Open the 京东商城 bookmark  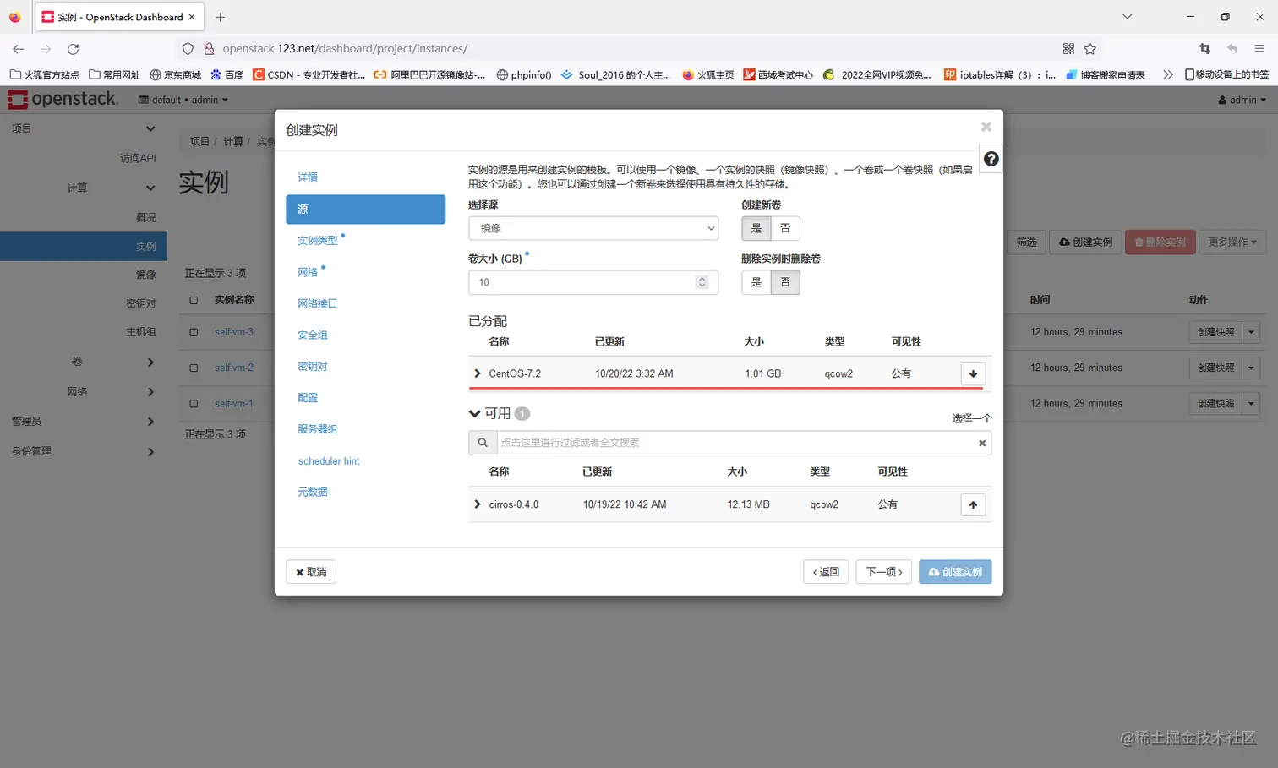[x=175, y=74]
